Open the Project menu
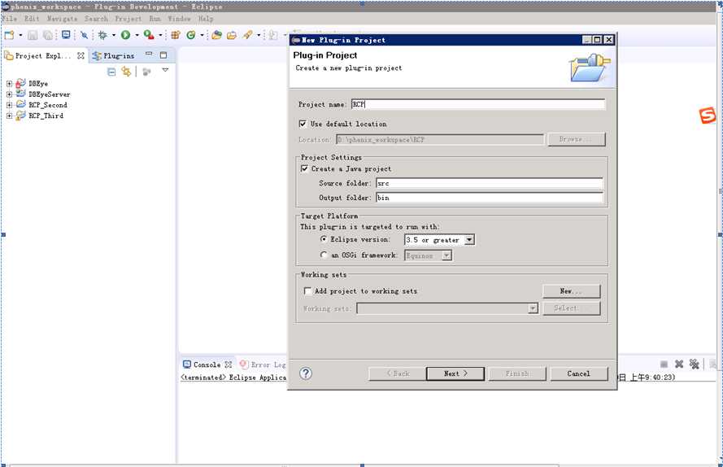 click(128, 19)
